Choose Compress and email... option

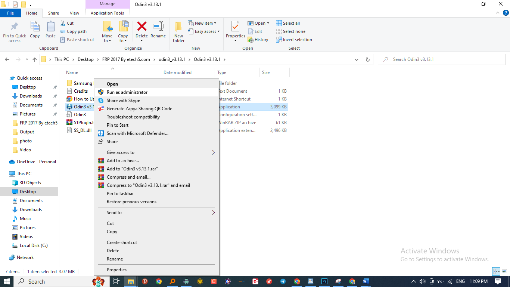coord(156,177)
